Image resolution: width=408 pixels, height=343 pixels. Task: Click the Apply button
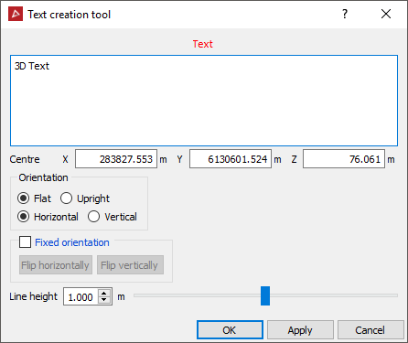pyautogui.click(x=300, y=330)
